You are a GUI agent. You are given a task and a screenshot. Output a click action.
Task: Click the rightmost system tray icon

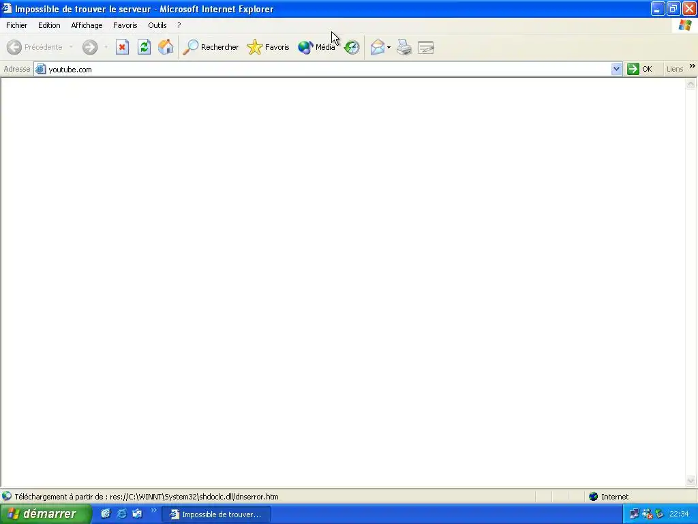click(x=659, y=514)
